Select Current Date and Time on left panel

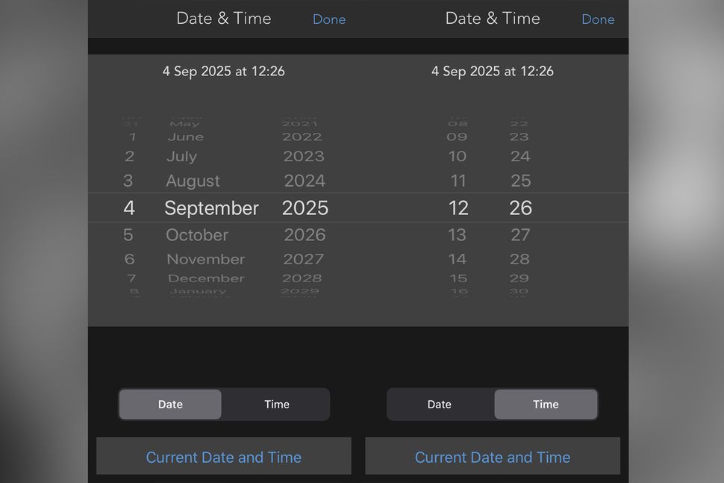pos(224,456)
